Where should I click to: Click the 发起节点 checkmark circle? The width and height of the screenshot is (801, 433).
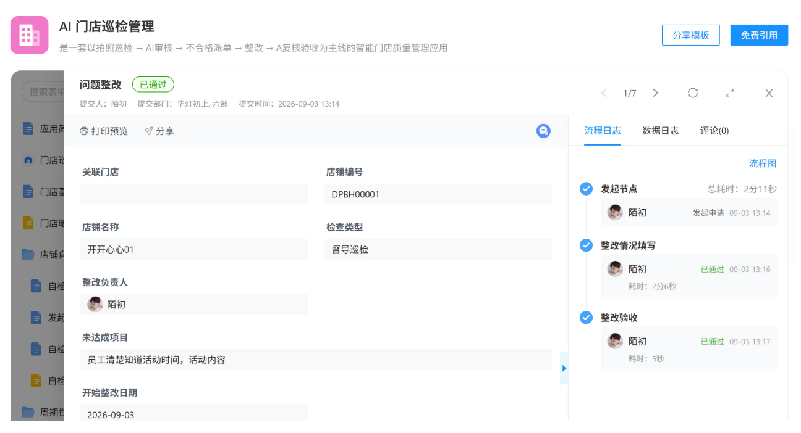pos(586,189)
